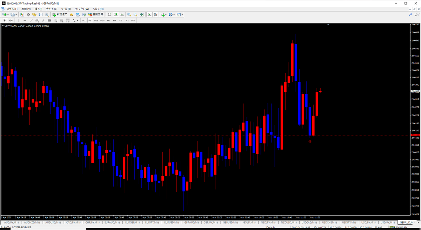Select the trendline drawing tool

(31, 20)
